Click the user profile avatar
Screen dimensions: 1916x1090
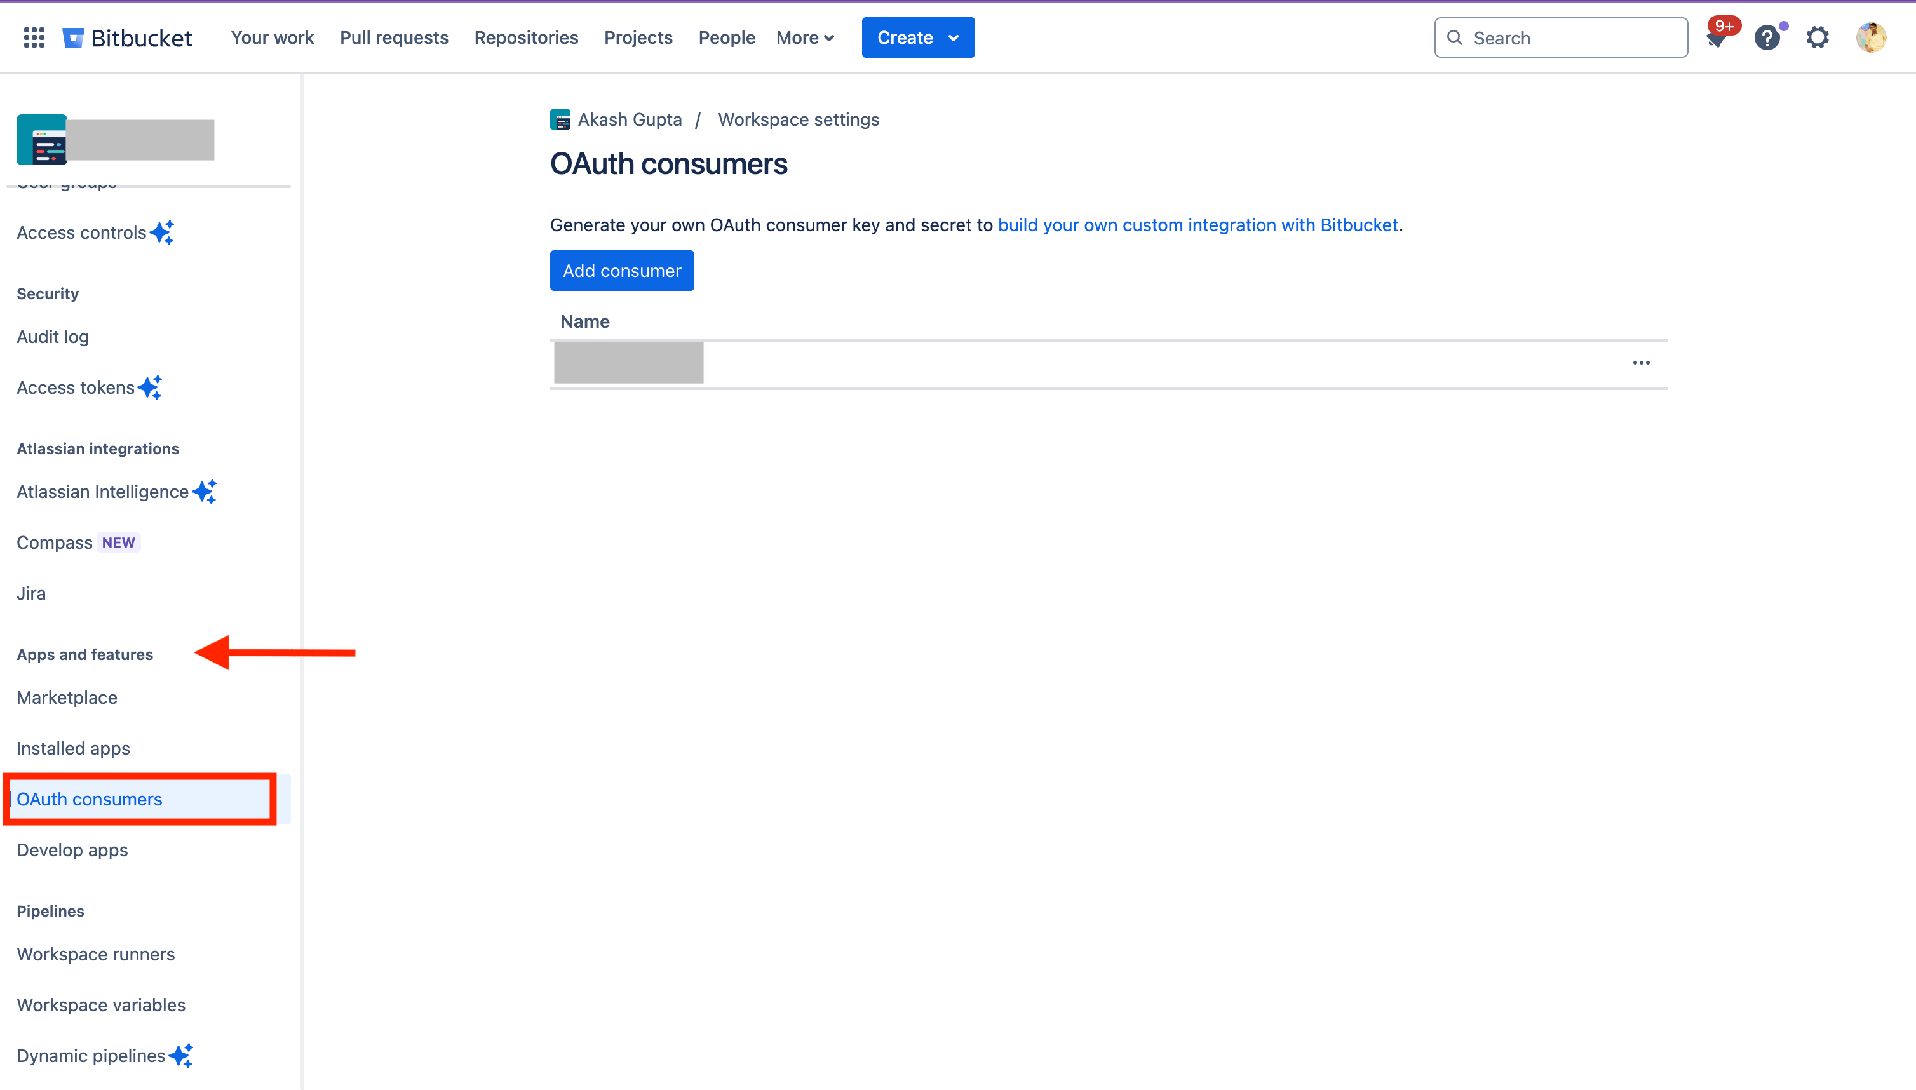[x=1870, y=37]
